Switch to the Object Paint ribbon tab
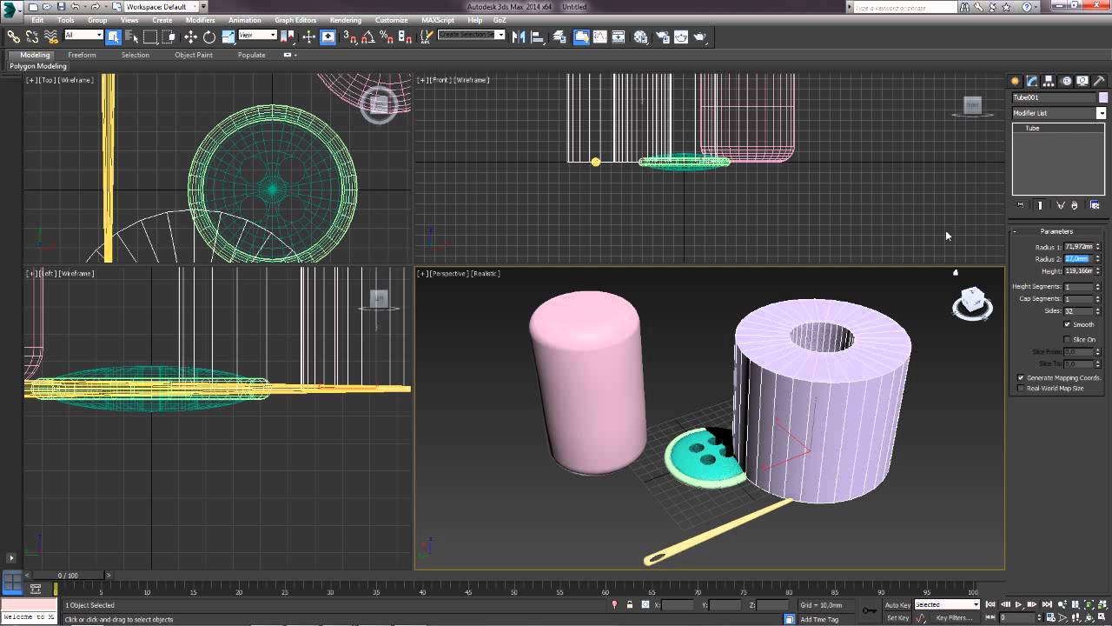Viewport: 1112px width, 626px height. 193,55
